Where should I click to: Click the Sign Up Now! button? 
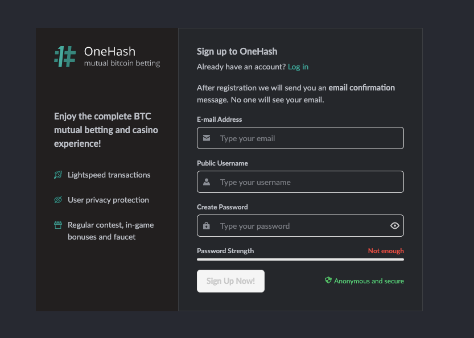[x=230, y=281]
